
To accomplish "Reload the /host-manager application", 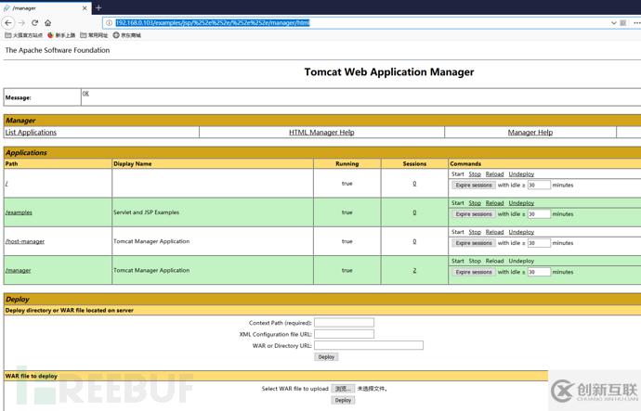I will tap(494, 232).
